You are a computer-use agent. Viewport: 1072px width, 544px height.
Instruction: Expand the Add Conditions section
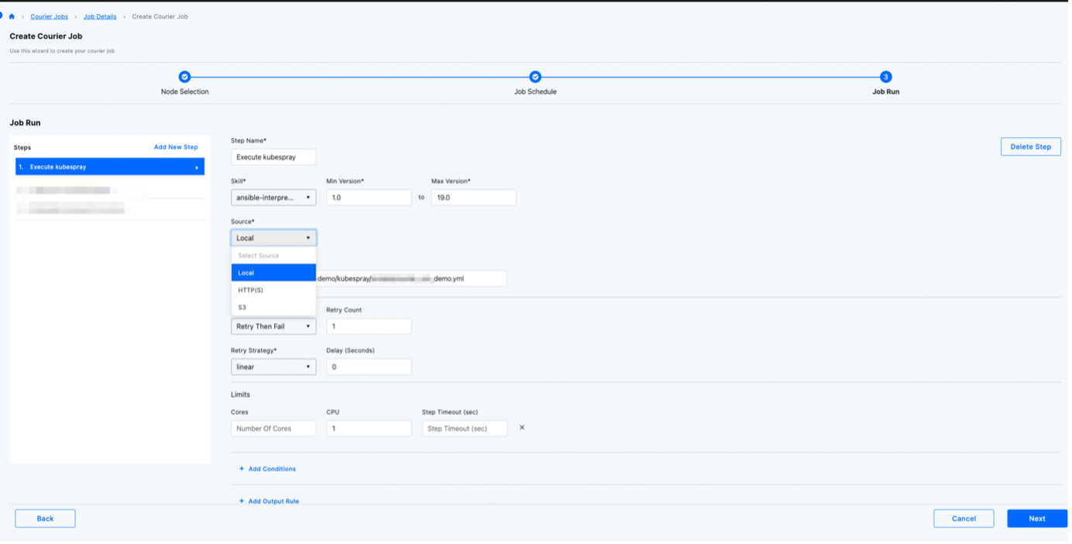click(x=266, y=468)
